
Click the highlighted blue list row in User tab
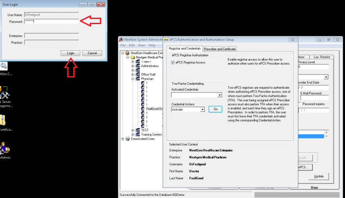[x=311, y=136]
